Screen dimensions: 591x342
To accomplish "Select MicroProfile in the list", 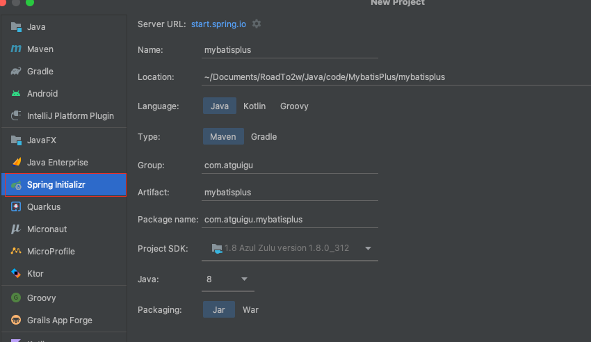I will (64, 251).
